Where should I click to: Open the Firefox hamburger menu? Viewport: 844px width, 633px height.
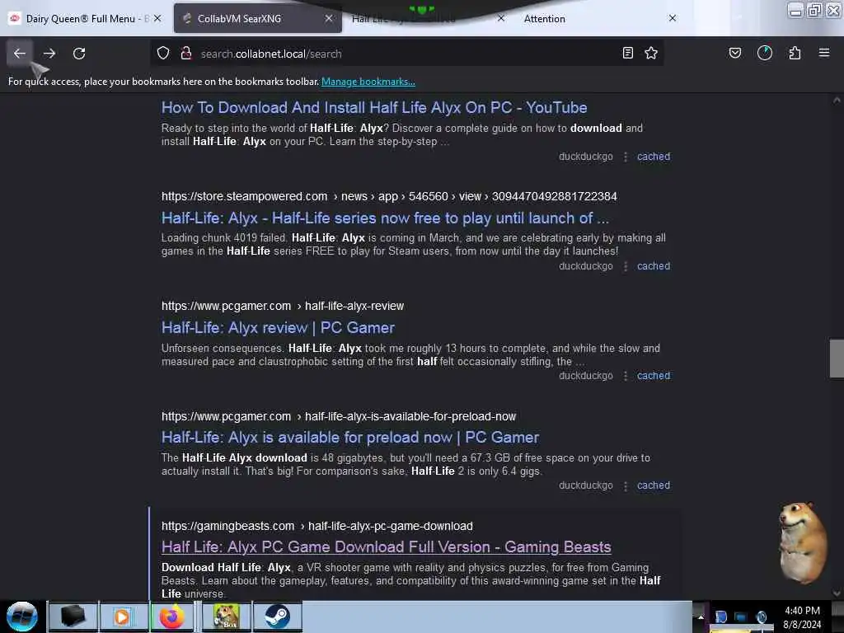tap(824, 53)
